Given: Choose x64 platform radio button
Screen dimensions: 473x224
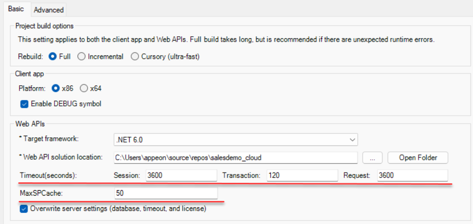Looking at the screenshot, I should 84,88.
